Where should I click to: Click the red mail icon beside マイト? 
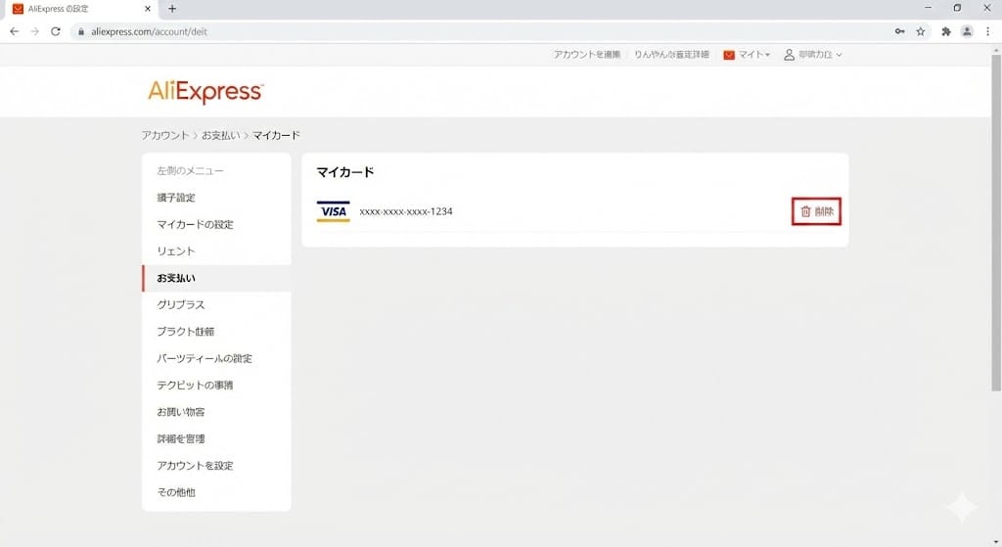728,55
